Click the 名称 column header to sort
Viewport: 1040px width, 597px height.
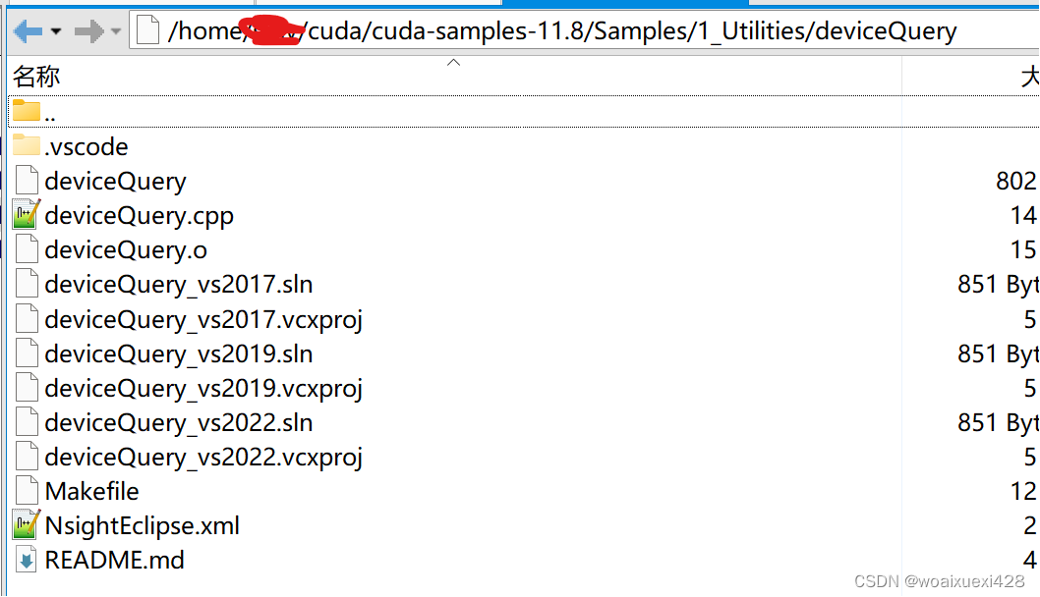(x=36, y=76)
